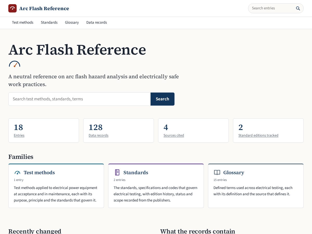Click the 'What the records contain' heading
This screenshot has width=312, height=234.
[198, 231]
